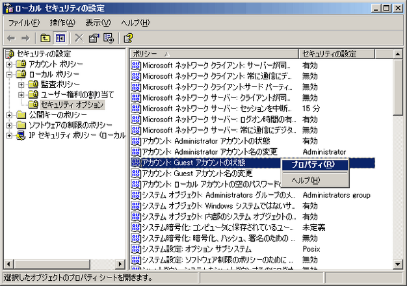Click the tree pane horizontal scrollbar thumb
The width and height of the screenshot is (407, 286).
(x=52, y=265)
